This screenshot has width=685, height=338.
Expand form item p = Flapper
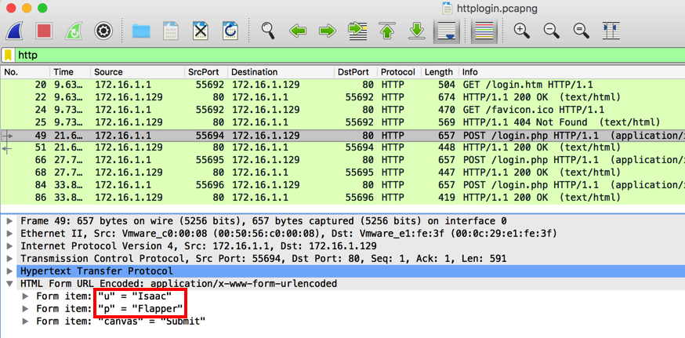pyautogui.click(x=26, y=310)
